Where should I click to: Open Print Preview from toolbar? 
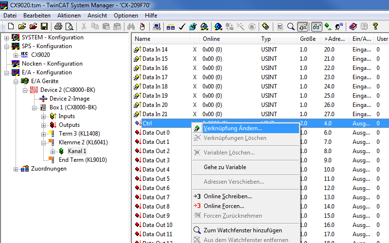[x=69, y=26]
